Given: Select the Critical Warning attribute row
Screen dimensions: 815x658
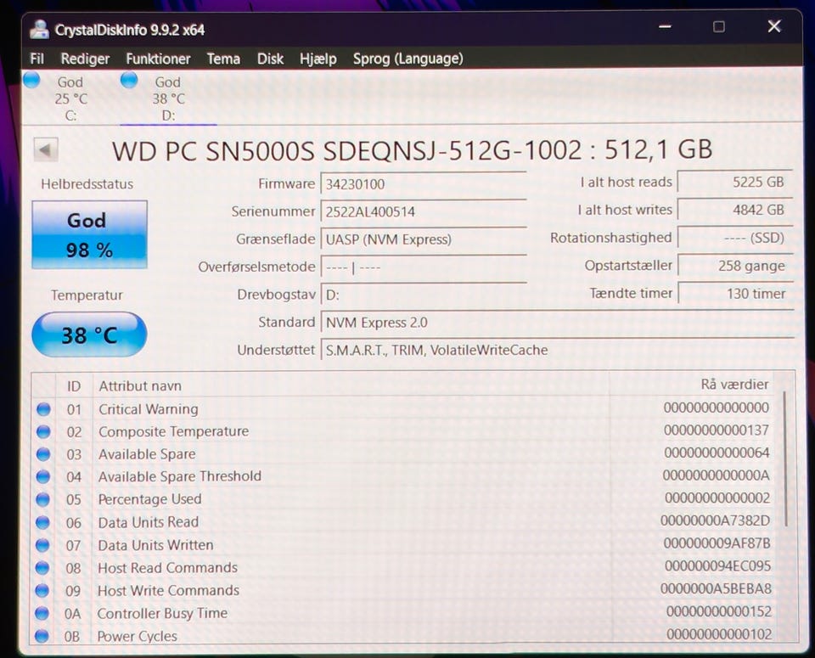Looking at the screenshot, I should (402, 408).
